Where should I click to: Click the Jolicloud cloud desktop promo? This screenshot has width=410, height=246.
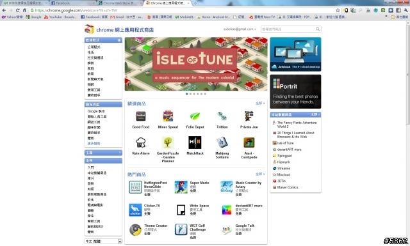click(x=295, y=54)
